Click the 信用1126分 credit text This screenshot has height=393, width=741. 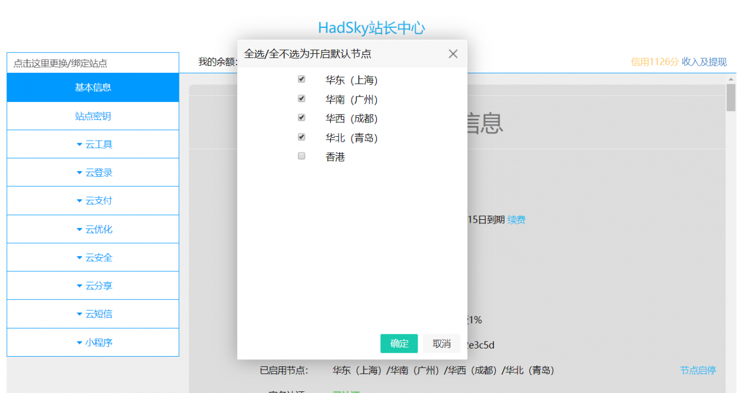point(655,62)
